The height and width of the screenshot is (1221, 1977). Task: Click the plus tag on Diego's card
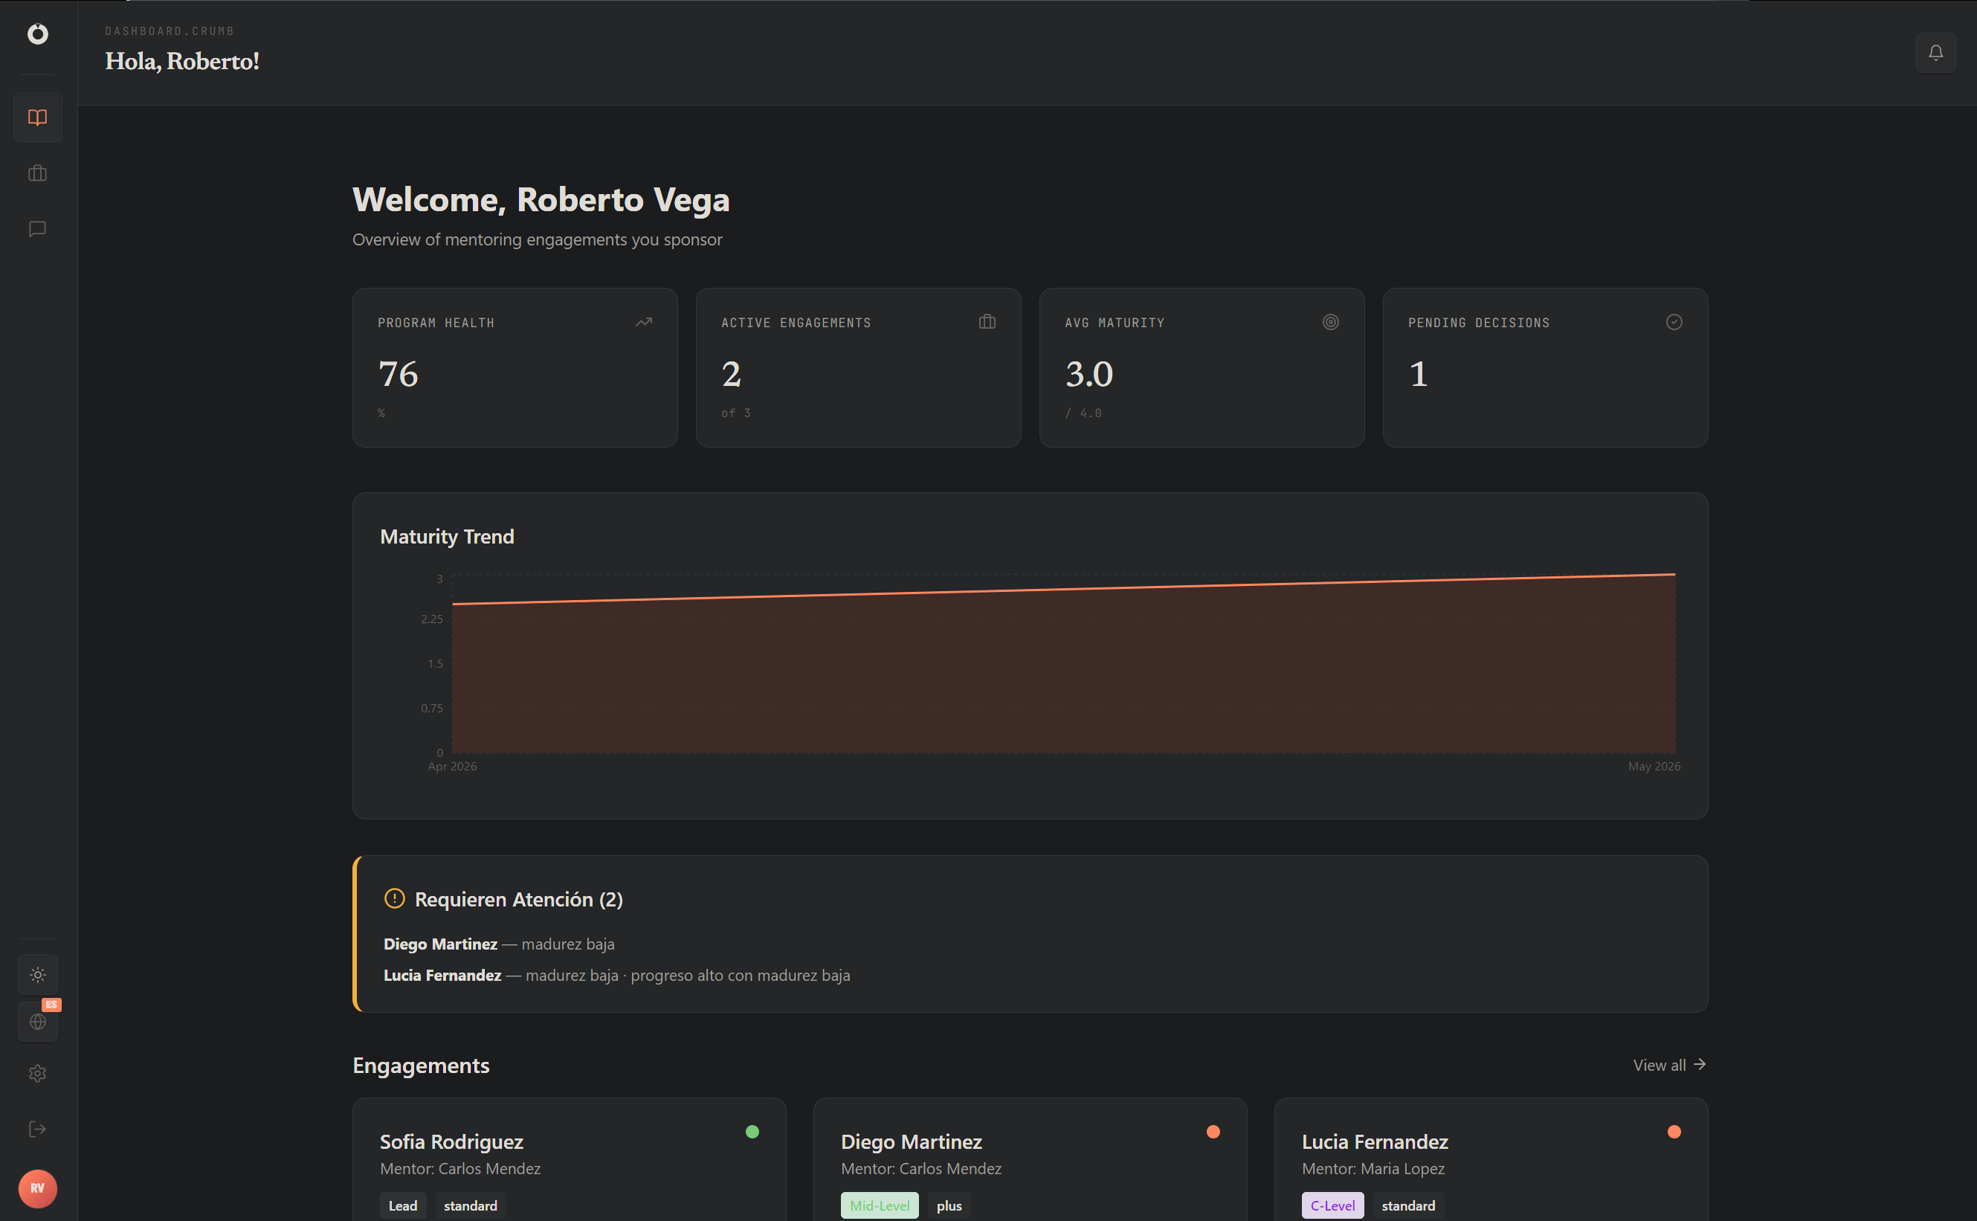[949, 1205]
